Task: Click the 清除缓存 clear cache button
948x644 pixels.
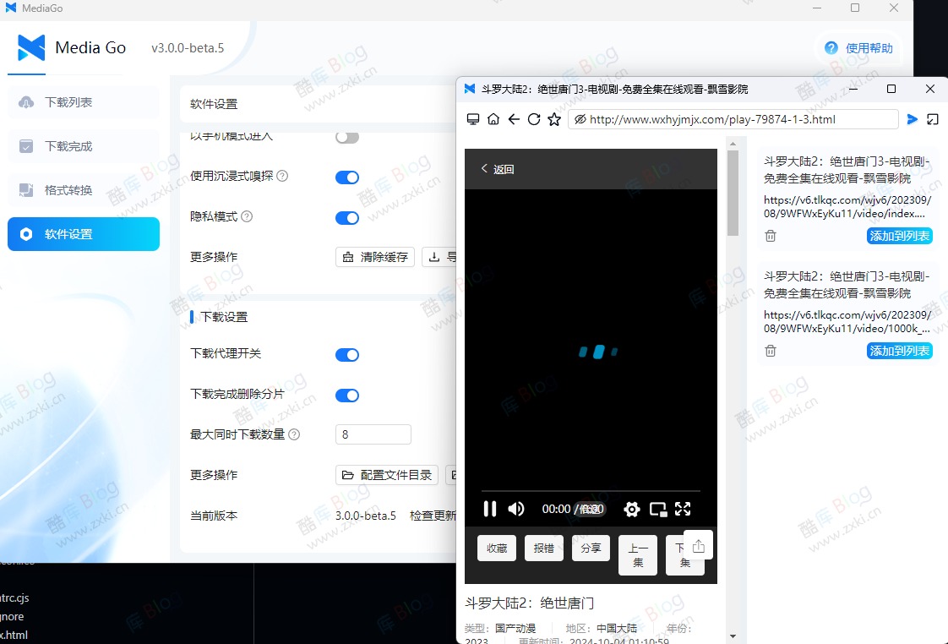Action: point(375,257)
